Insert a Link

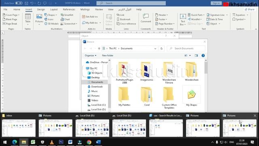tap(121, 15)
